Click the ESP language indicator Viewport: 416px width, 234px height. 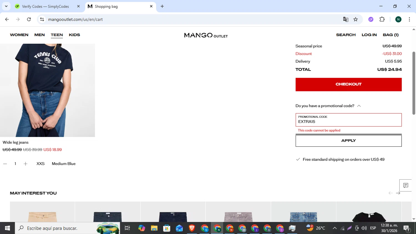pyautogui.click(x=373, y=228)
